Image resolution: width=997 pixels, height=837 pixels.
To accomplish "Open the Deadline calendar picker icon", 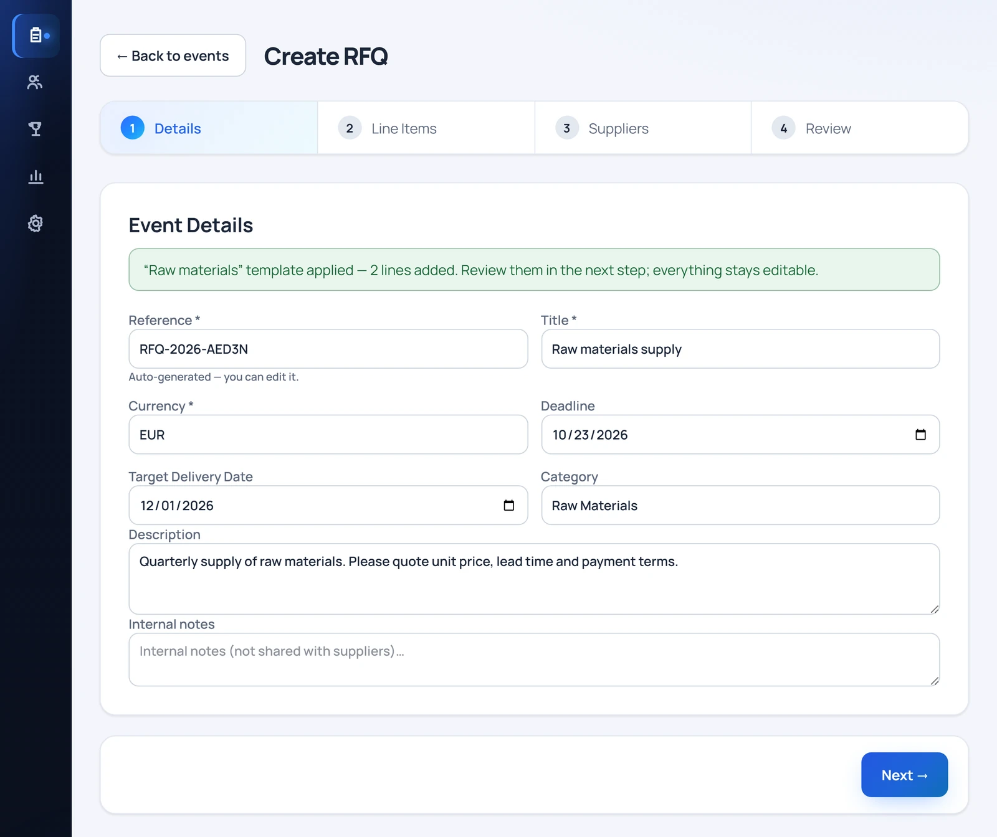I will coord(920,435).
